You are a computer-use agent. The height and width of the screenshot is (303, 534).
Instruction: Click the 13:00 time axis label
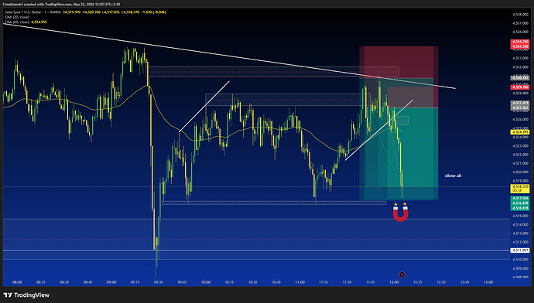click(488, 282)
